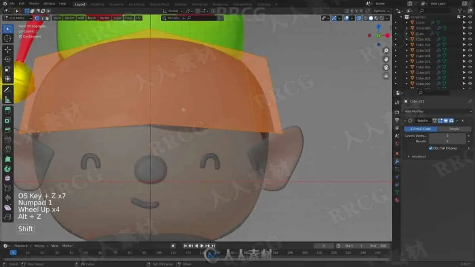Select the Rip Region tool
Image resolution: width=475 pixels, height=267 pixels.
pos(8,217)
